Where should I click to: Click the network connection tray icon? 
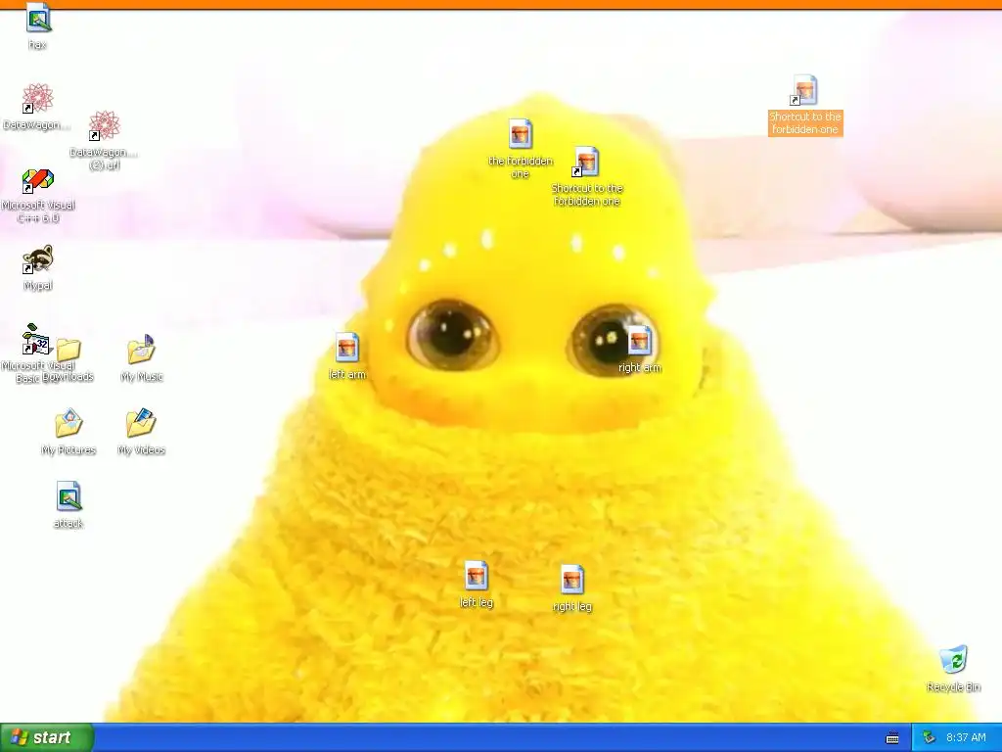tap(929, 738)
